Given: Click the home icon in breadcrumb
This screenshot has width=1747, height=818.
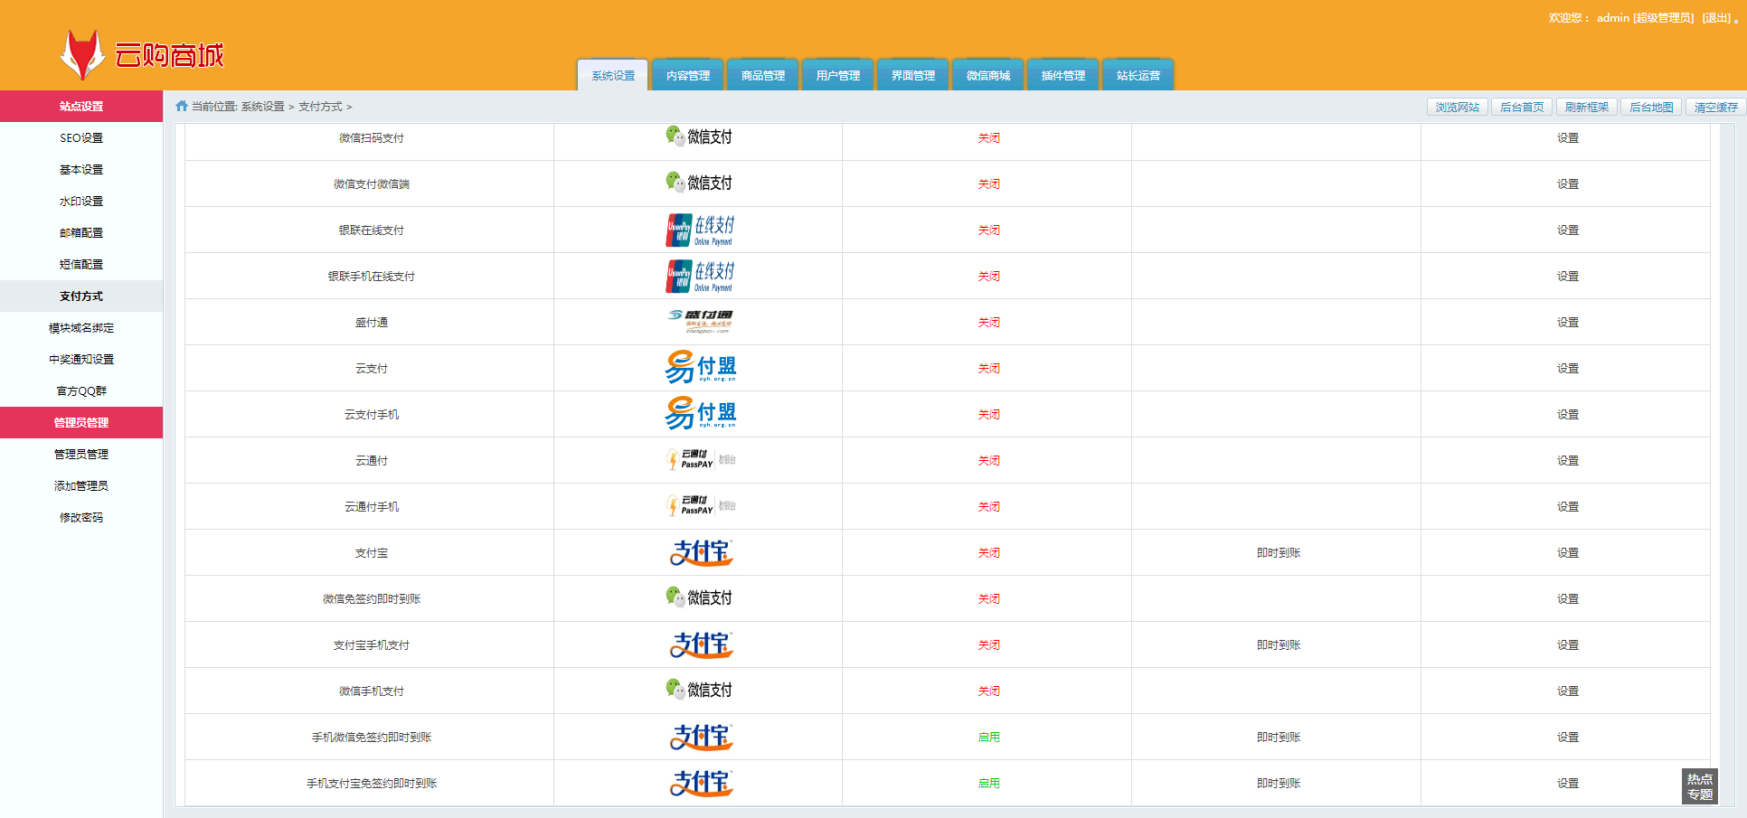Looking at the screenshot, I should [x=182, y=107].
